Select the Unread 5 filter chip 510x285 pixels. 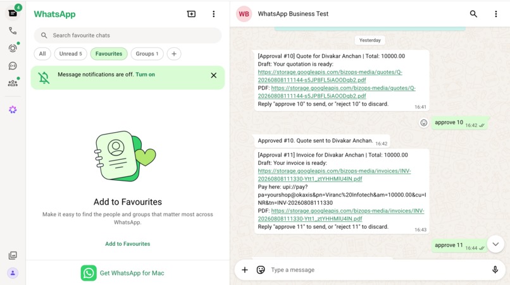71,54
